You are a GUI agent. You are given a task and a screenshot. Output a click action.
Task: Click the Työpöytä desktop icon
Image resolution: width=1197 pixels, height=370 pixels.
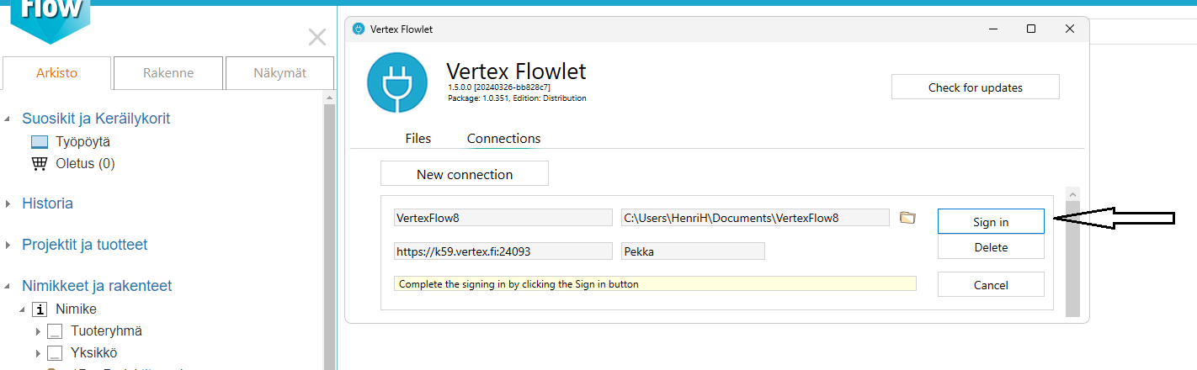(x=40, y=142)
